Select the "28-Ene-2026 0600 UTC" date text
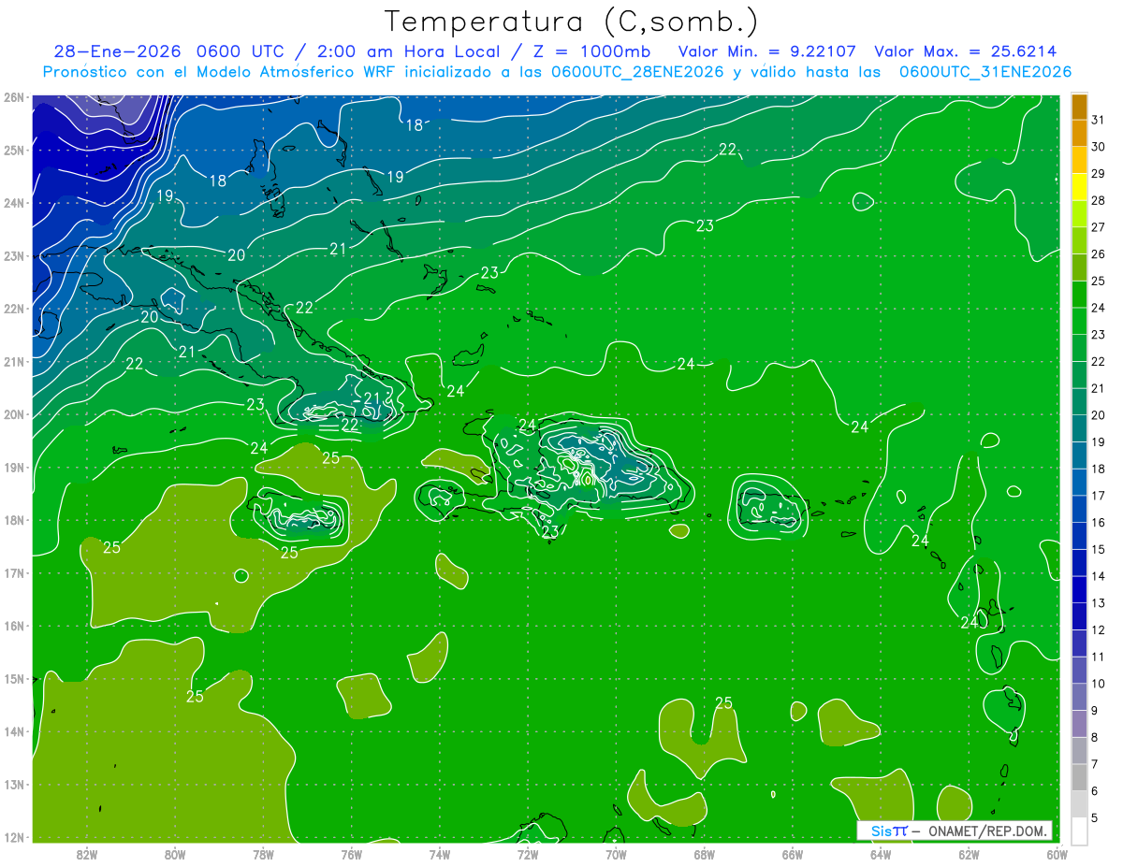The height and width of the screenshot is (867, 1123). [x=167, y=51]
